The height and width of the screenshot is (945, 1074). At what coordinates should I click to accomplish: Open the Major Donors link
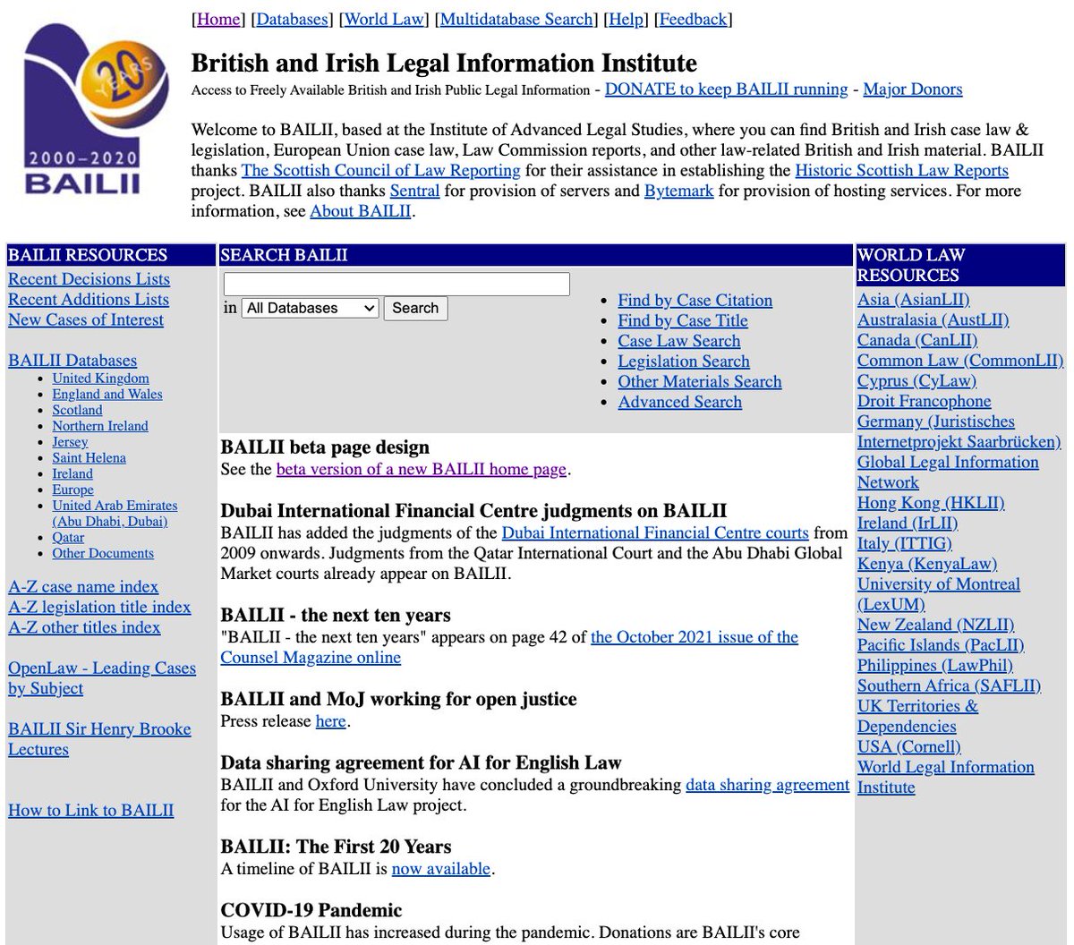click(x=913, y=89)
